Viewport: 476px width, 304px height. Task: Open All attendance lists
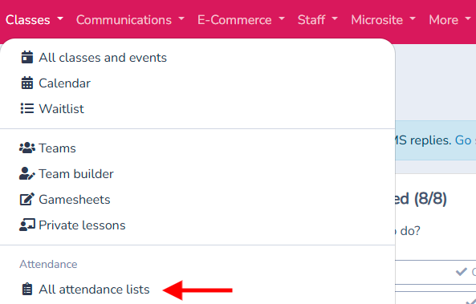click(x=94, y=290)
